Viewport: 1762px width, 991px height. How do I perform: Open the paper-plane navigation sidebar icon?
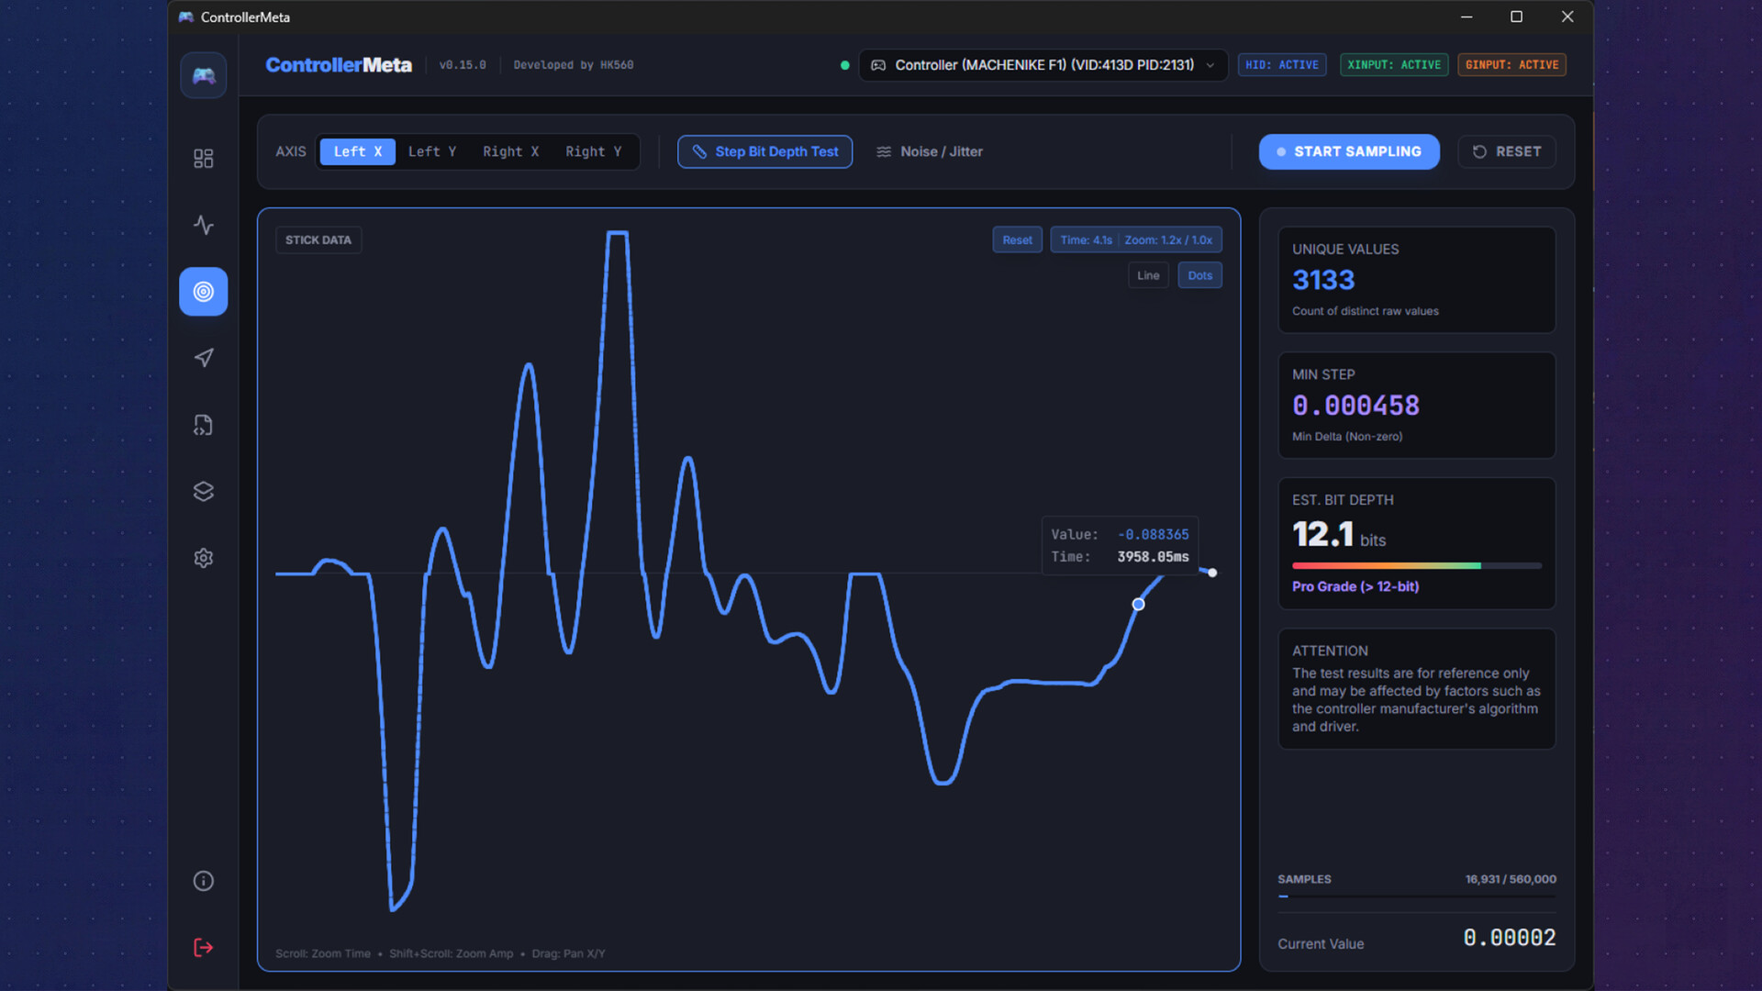click(x=203, y=358)
